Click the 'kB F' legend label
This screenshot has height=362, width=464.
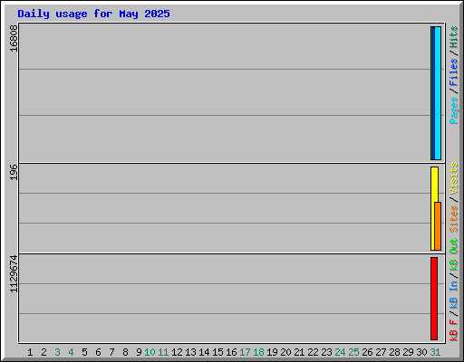[x=454, y=330]
